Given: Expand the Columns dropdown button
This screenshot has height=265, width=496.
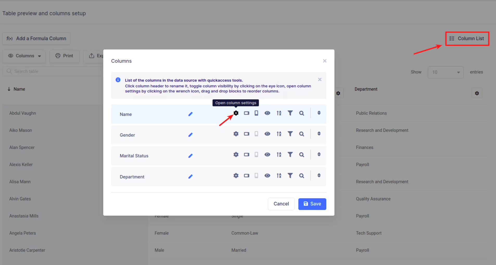Looking at the screenshot, I should click(24, 56).
